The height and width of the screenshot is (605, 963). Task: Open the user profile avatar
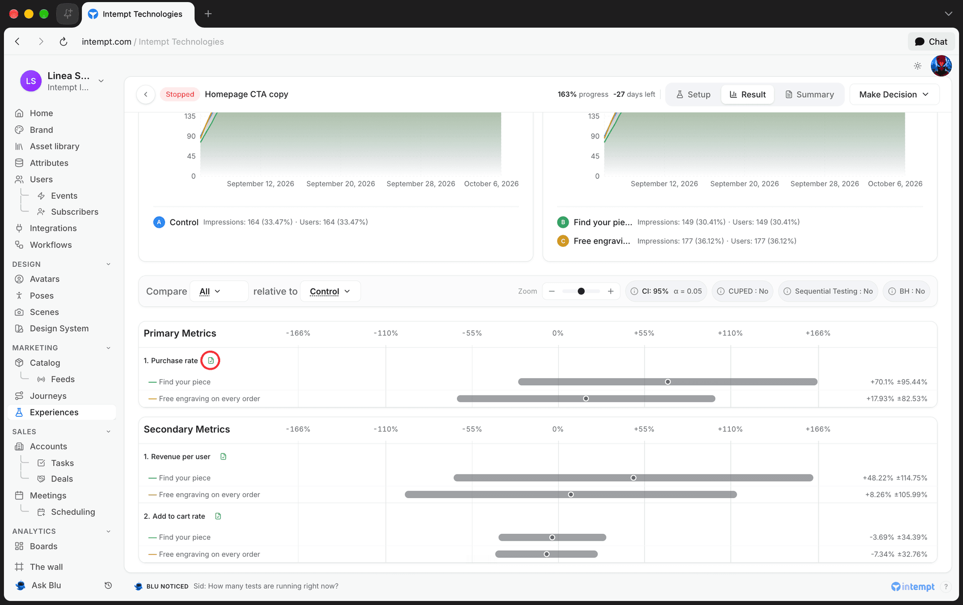pos(941,66)
